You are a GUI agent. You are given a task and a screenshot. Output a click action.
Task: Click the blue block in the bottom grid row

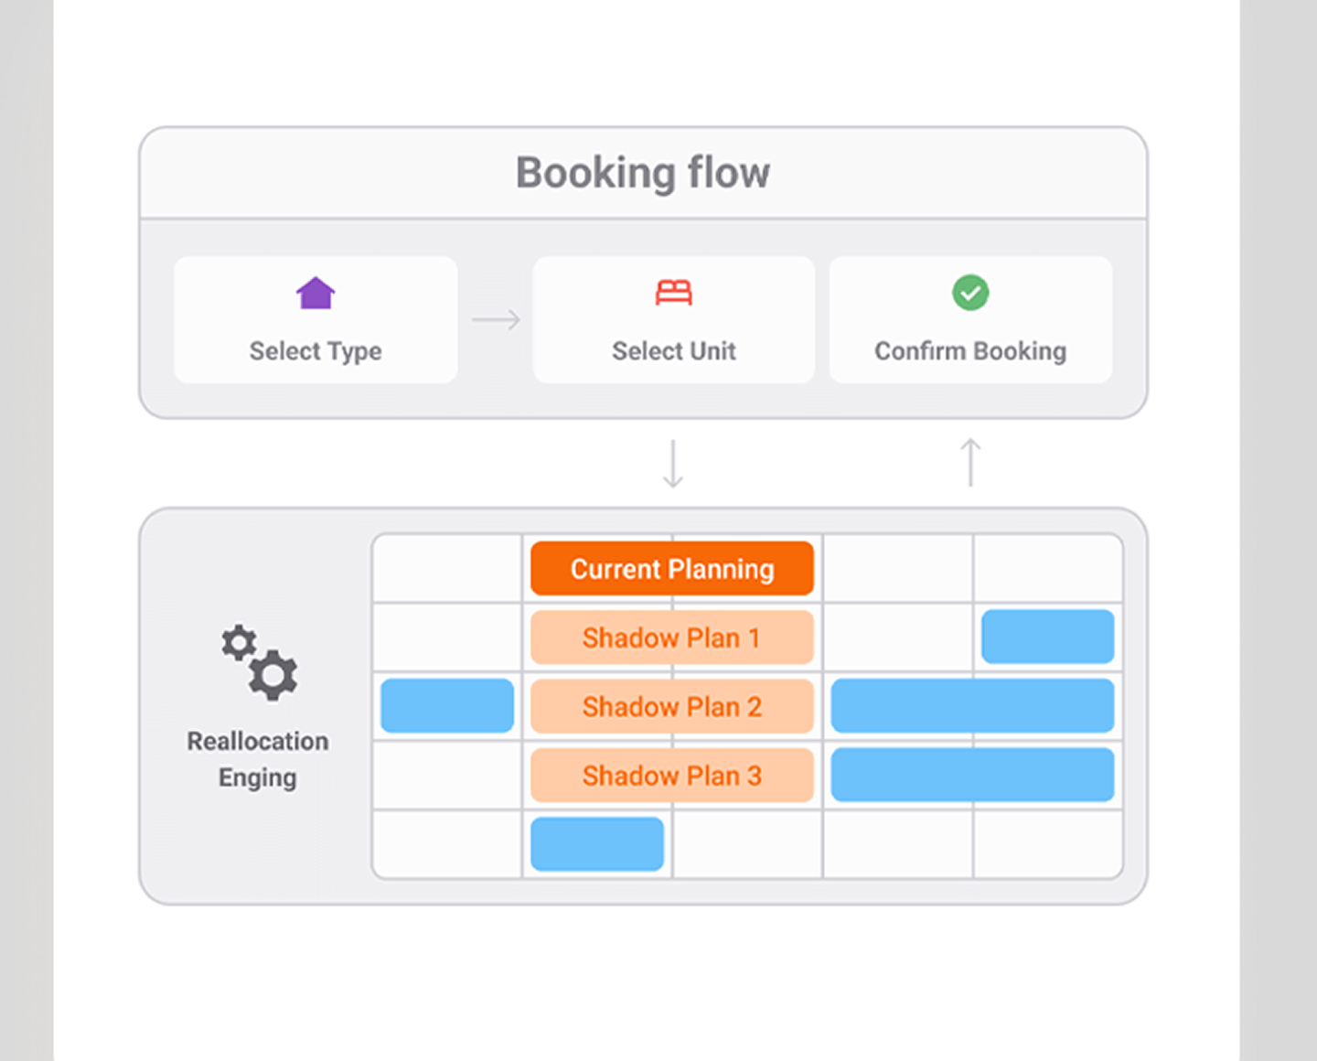click(597, 843)
